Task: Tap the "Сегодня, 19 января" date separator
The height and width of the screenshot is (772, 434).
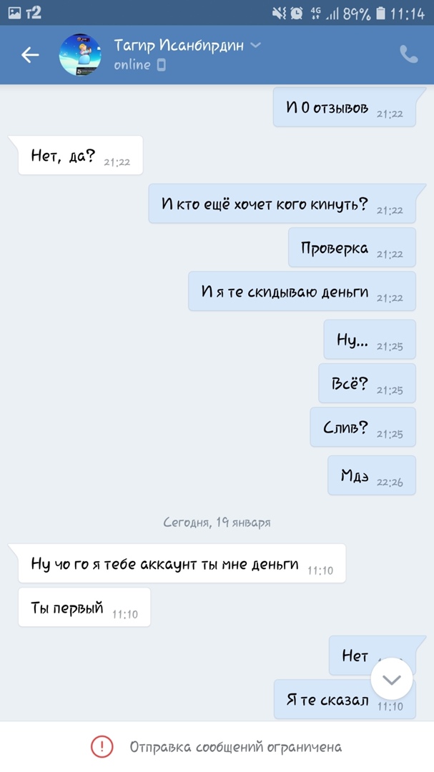Action: 217,523
